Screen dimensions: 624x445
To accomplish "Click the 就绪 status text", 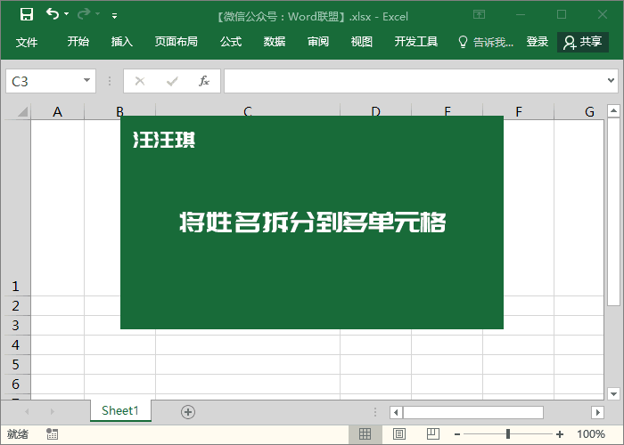I will coord(18,434).
